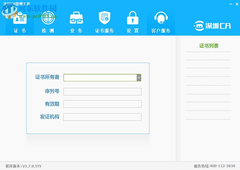The height and width of the screenshot is (170, 240).
Task: Click inside the 序列号 serial number field
Action: [x=102, y=91]
